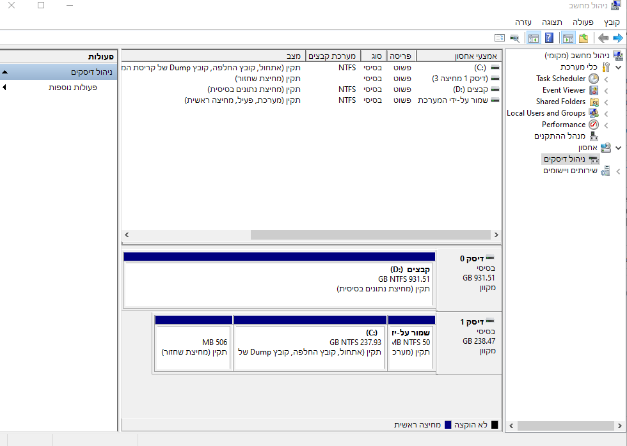
Task: Sort by the פריסה column header
Action: 401,56
